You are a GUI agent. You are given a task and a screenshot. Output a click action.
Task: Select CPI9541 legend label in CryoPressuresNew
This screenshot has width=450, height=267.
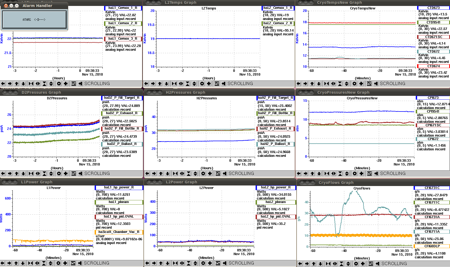(x=433, y=111)
